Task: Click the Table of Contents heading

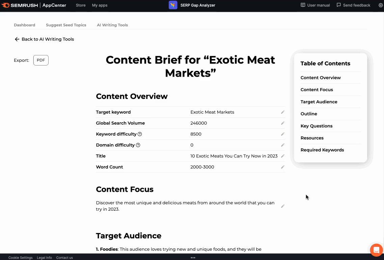Action: tap(325, 63)
